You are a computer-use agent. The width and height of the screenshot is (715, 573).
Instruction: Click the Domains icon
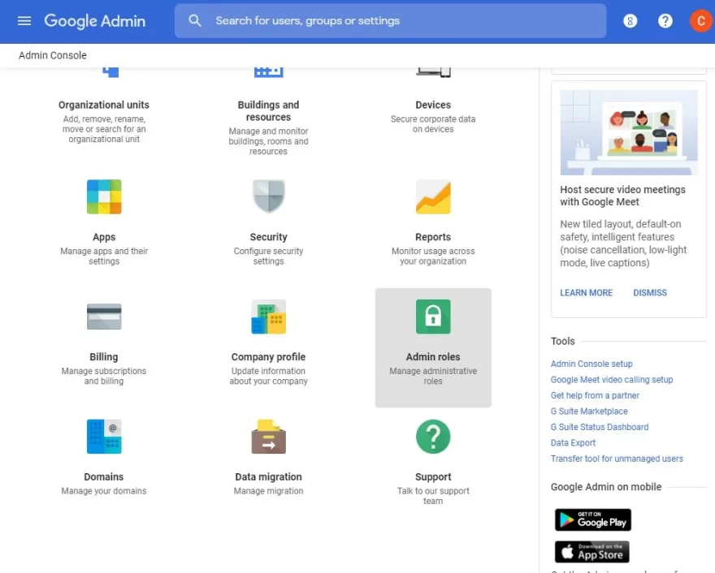(104, 437)
